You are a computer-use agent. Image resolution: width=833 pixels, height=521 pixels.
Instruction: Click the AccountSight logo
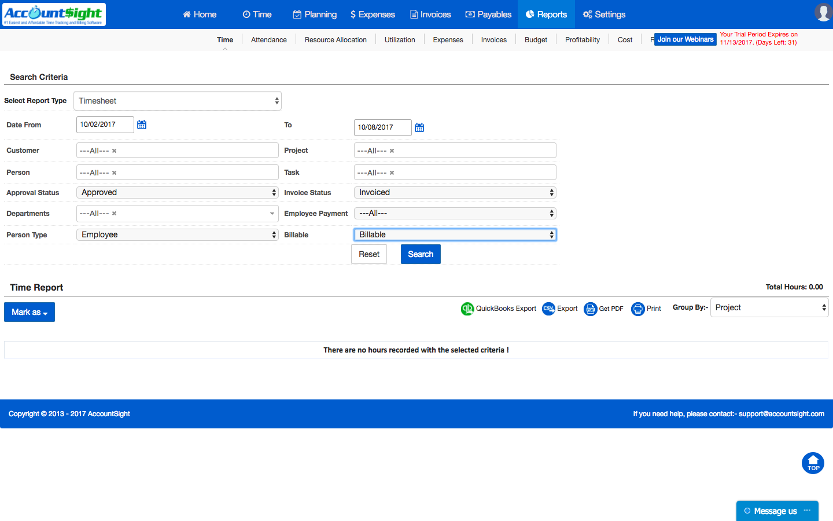tap(54, 14)
